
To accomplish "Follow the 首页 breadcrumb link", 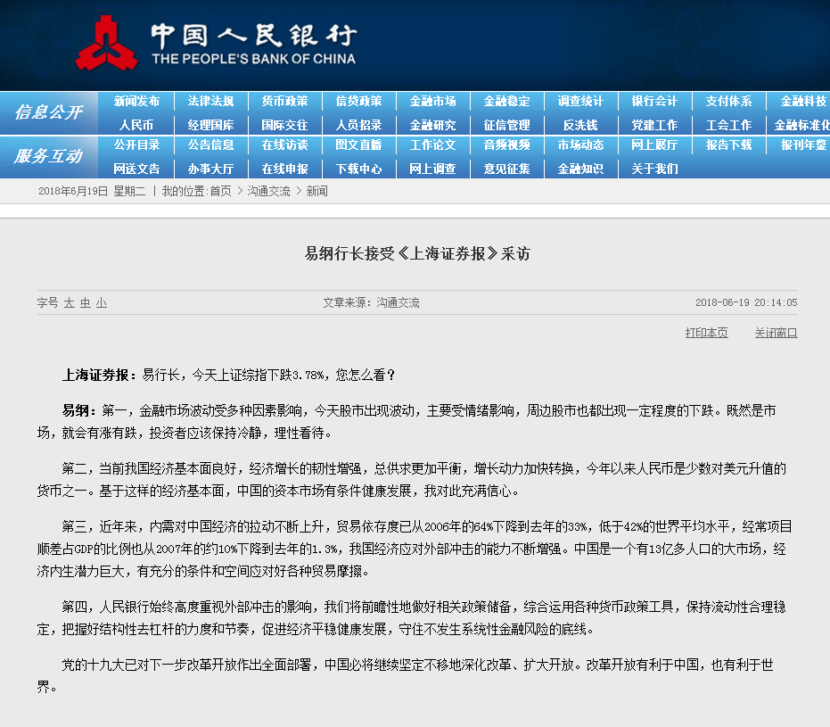I will coord(220,191).
